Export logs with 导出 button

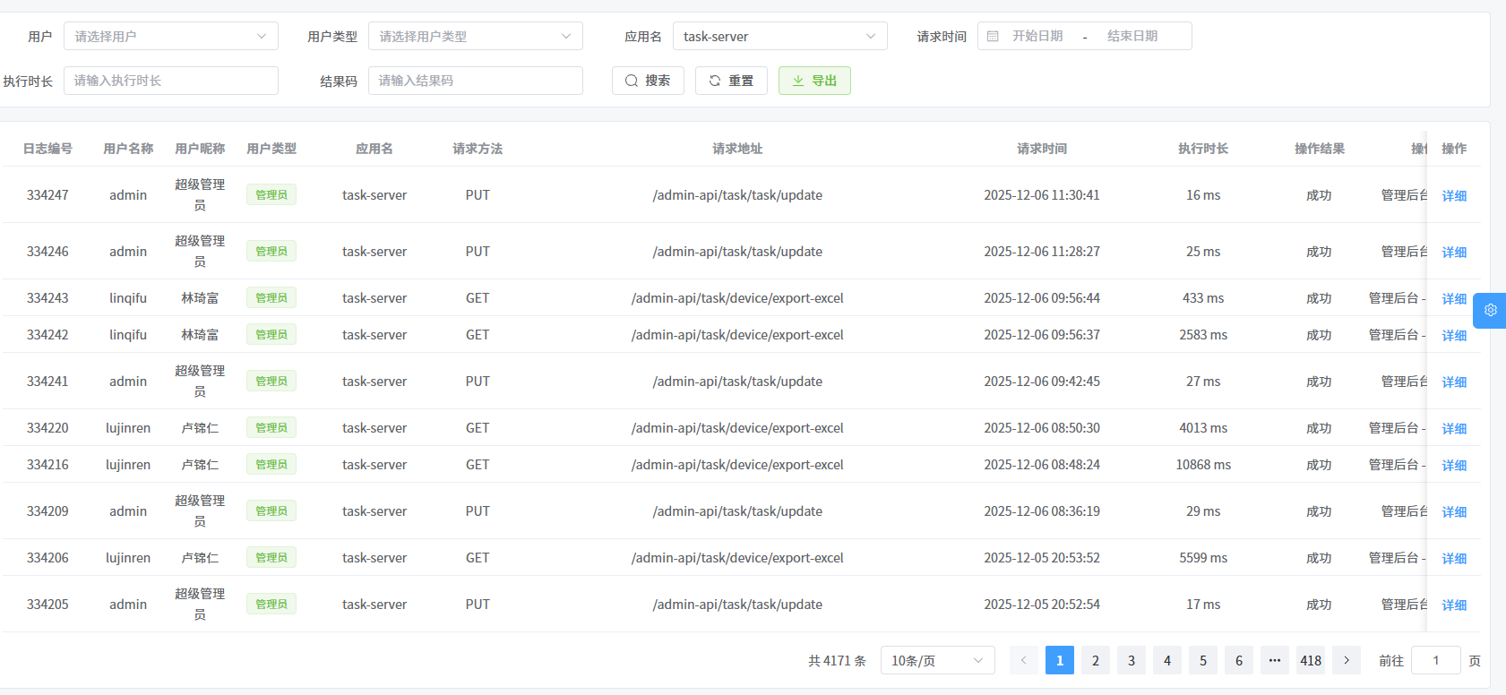click(x=814, y=81)
